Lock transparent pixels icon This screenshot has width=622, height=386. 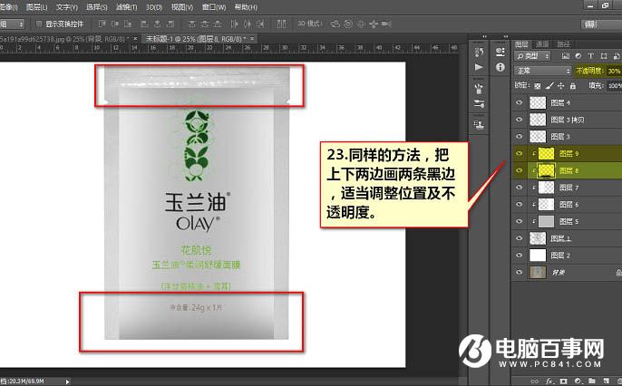[x=538, y=85]
